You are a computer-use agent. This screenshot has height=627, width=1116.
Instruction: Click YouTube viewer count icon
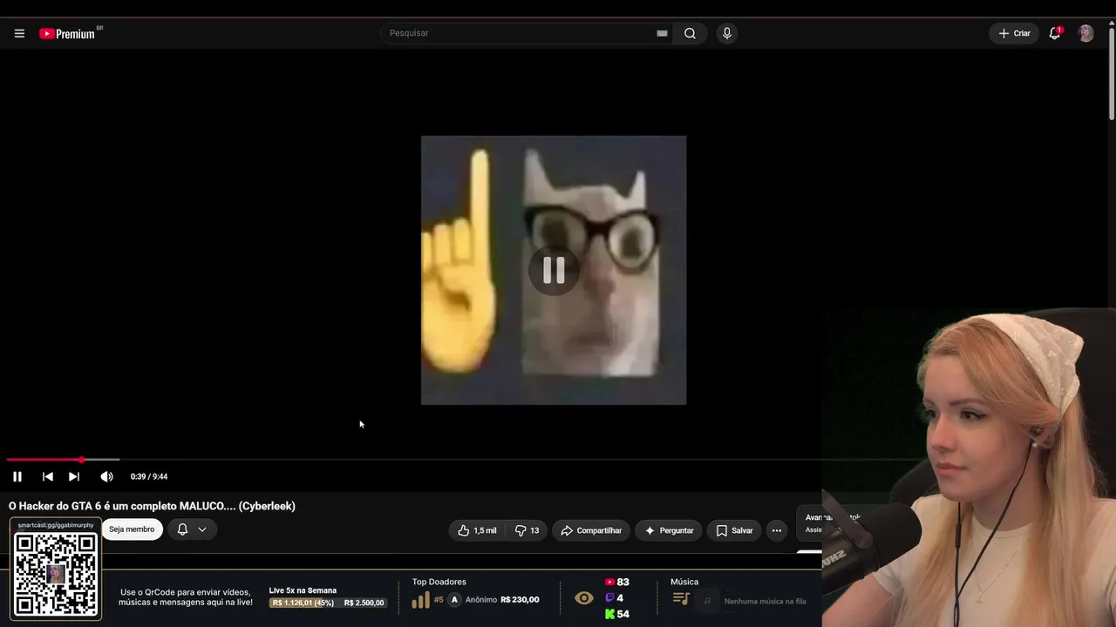tap(609, 582)
